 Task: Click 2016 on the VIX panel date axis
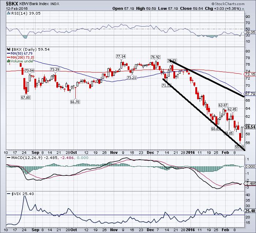coord(191,230)
